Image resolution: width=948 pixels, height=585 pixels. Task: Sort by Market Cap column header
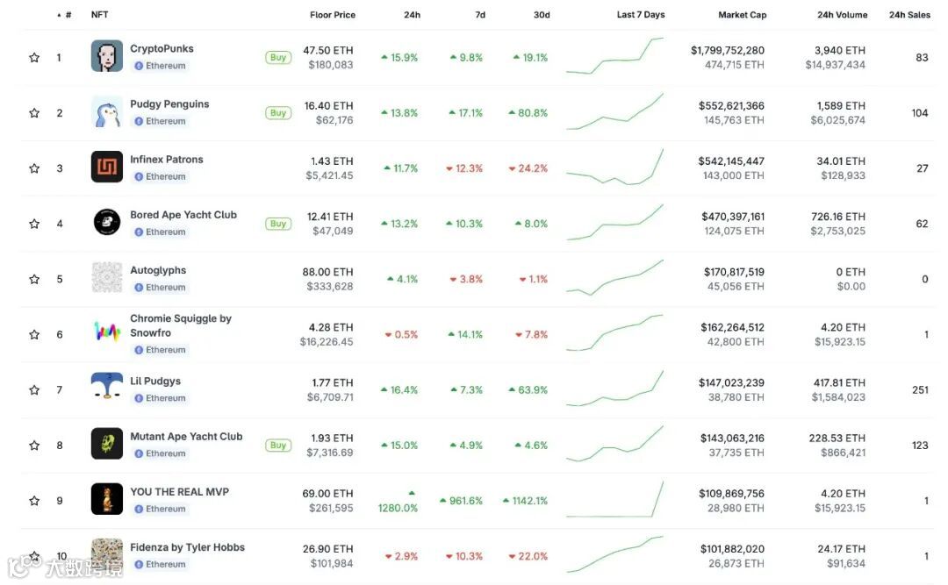click(742, 15)
